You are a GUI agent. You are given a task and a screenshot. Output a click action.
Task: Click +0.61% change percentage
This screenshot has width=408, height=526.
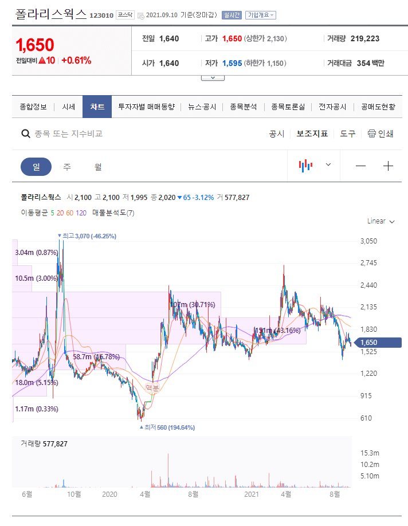coord(76,60)
